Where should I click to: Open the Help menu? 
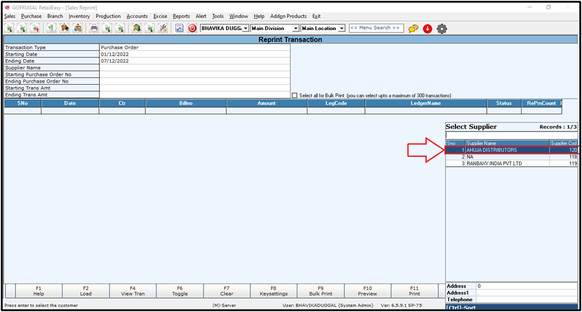pos(259,17)
